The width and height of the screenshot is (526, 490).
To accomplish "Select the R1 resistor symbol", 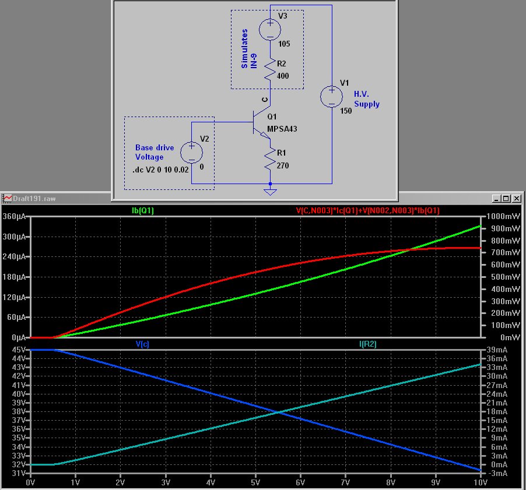I will [x=270, y=158].
